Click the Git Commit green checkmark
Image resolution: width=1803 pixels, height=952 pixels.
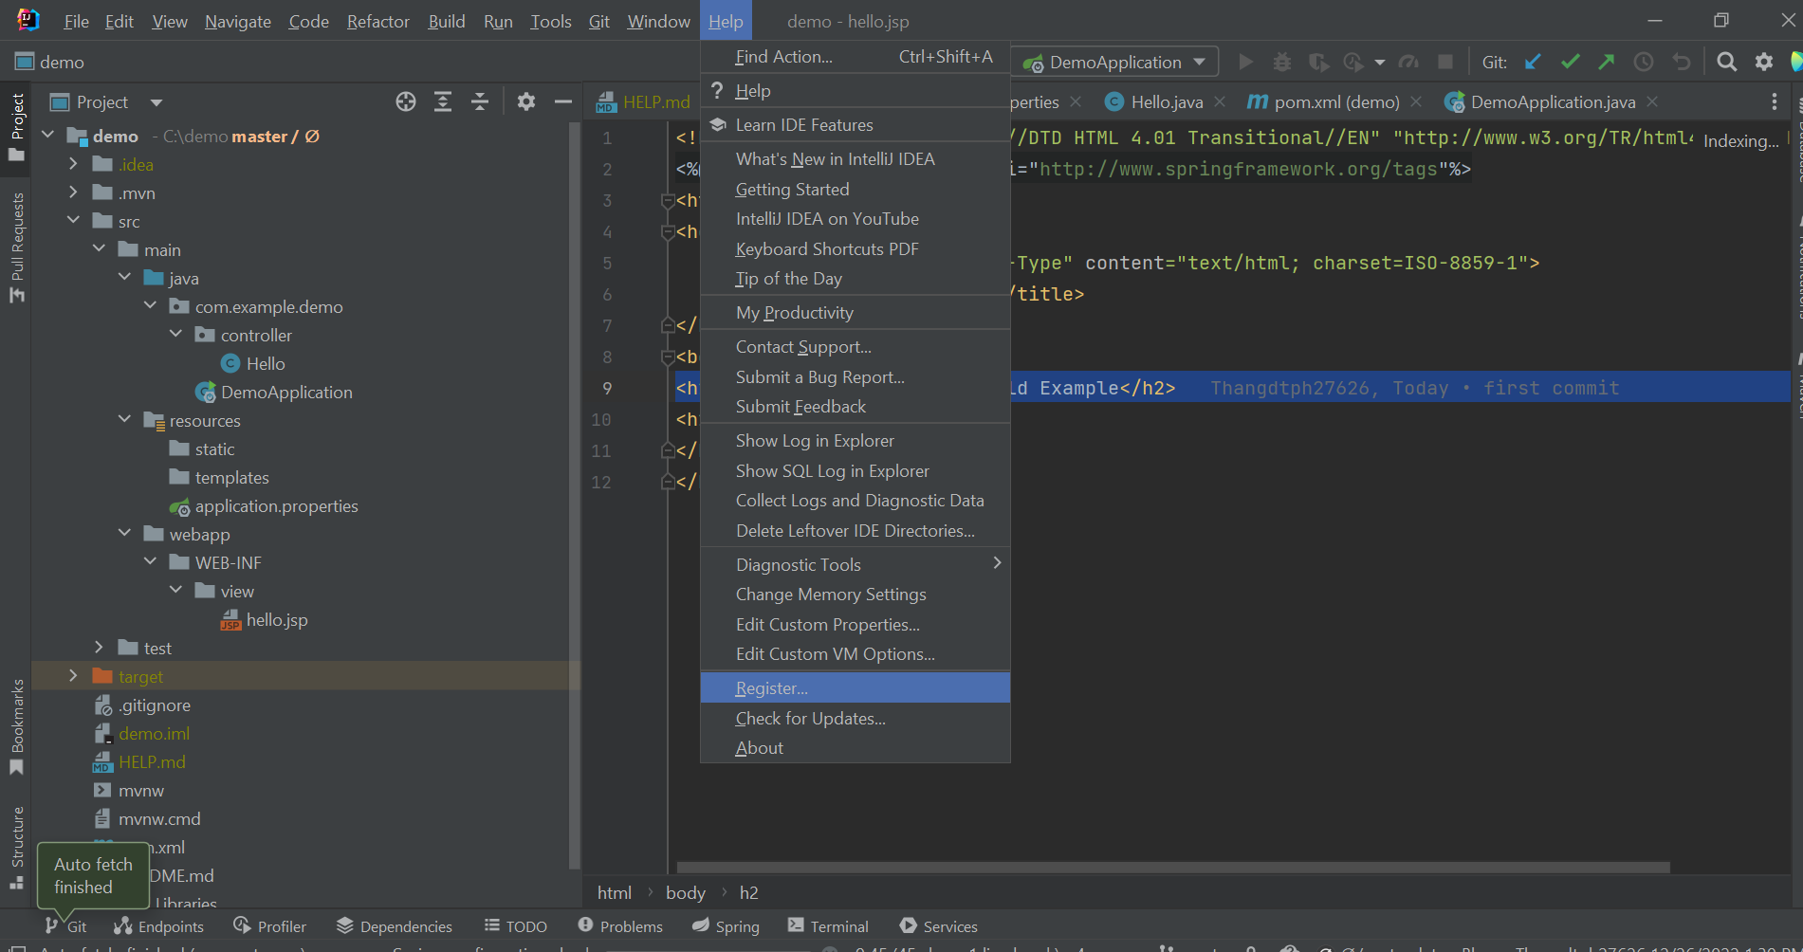(x=1570, y=62)
